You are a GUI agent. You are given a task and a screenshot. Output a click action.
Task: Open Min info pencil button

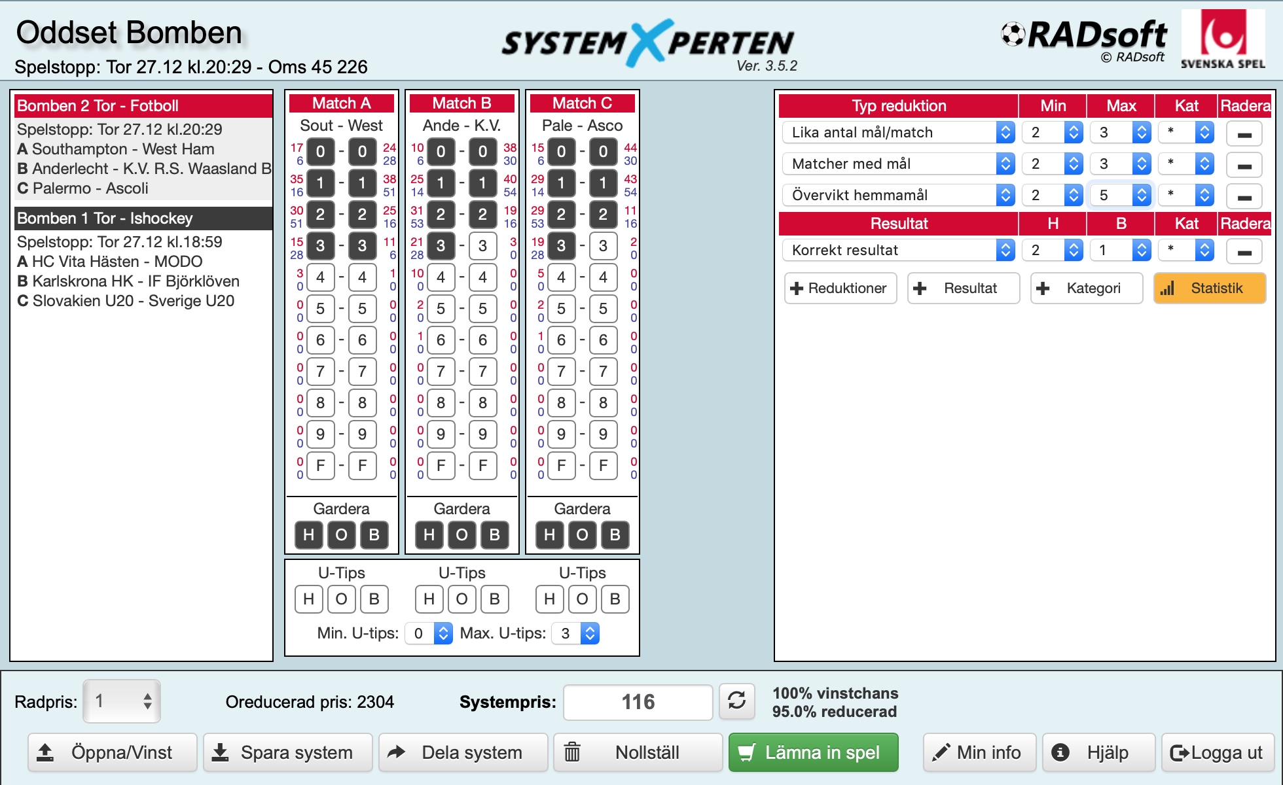tap(979, 752)
